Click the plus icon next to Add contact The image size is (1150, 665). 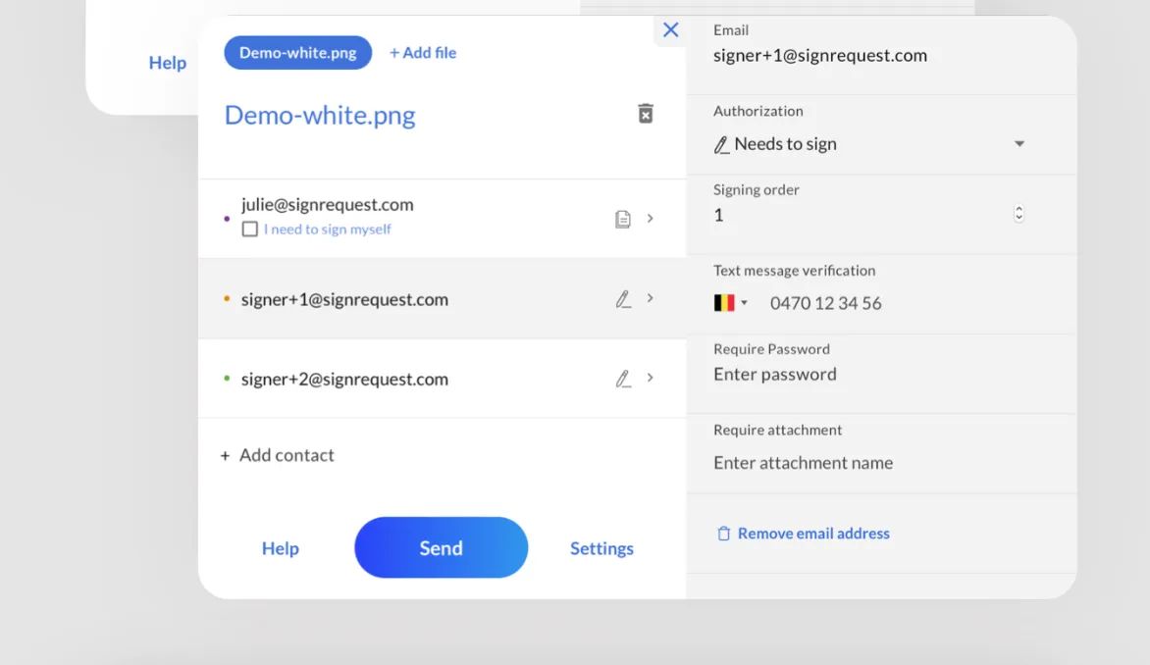click(x=224, y=454)
